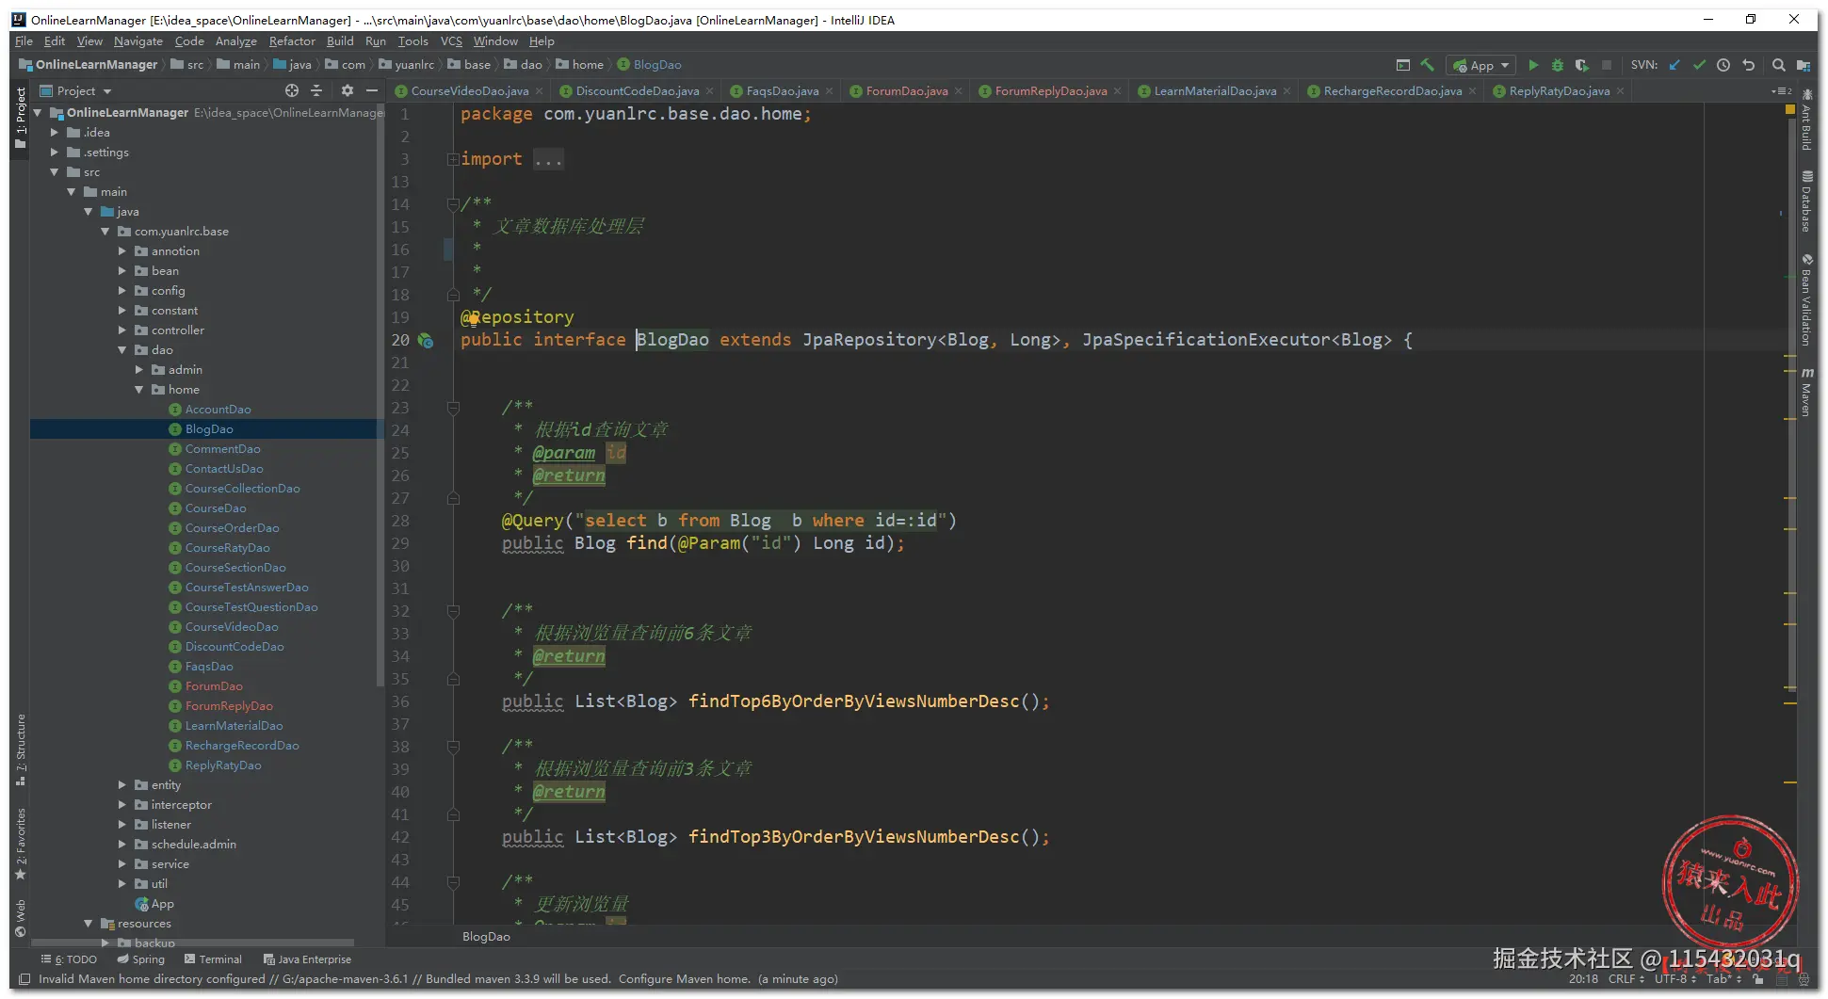Collapse the dao folder

tap(122, 350)
